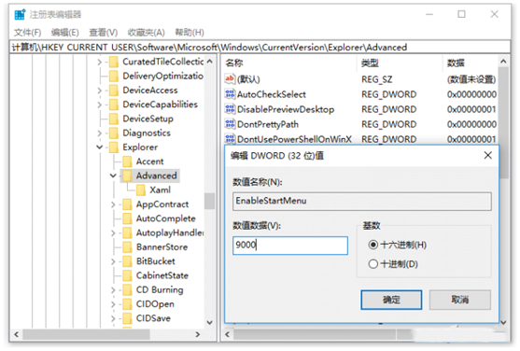520x351 pixels.
Task: Open the 查看(V) menu
Action: click(103, 33)
